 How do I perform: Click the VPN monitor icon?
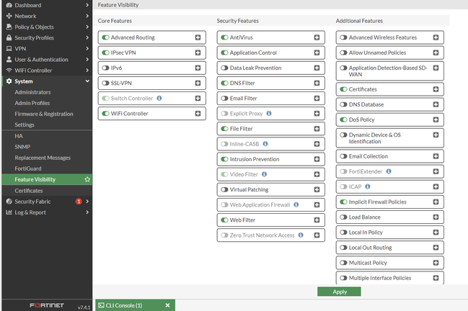pyautogui.click(x=9, y=48)
